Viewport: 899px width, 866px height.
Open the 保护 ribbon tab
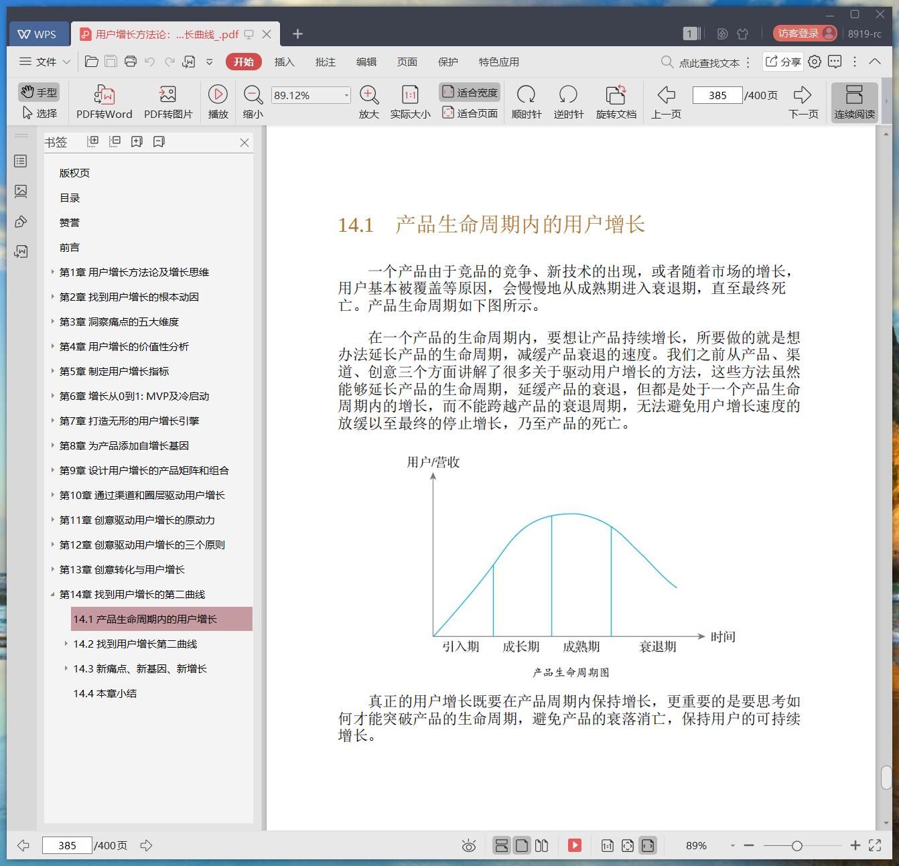pos(448,62)
